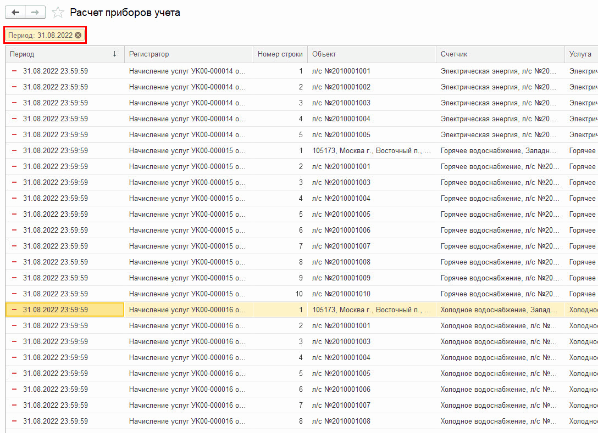Go forward with the right arrow button
The width and height of the screenshot is (598, 433).
point(36,12)
